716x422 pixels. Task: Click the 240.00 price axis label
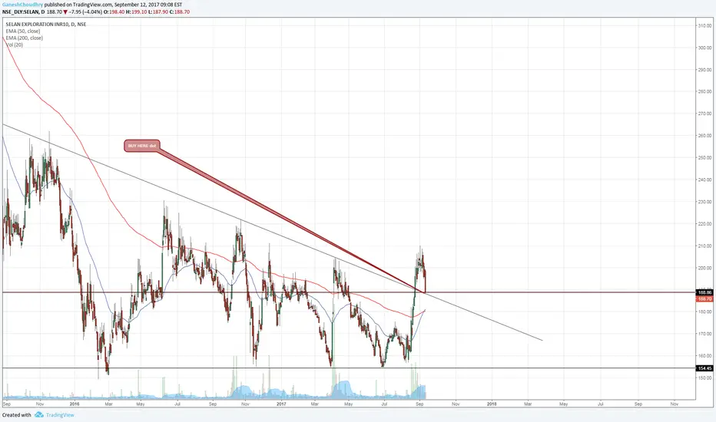(705, 180)
